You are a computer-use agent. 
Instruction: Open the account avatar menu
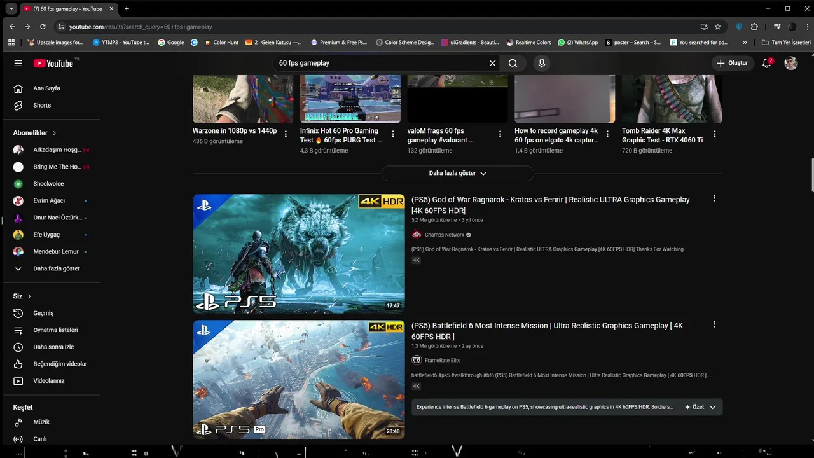[x=791, y=63]
